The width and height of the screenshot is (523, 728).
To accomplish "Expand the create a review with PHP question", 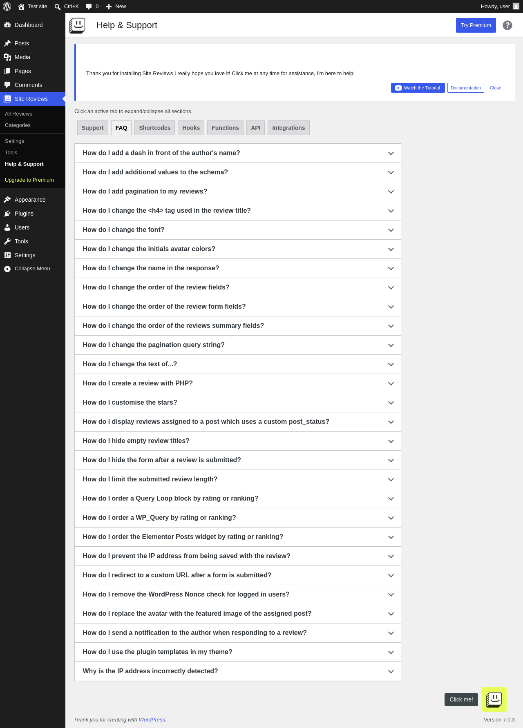I will (x=238, y=383).
